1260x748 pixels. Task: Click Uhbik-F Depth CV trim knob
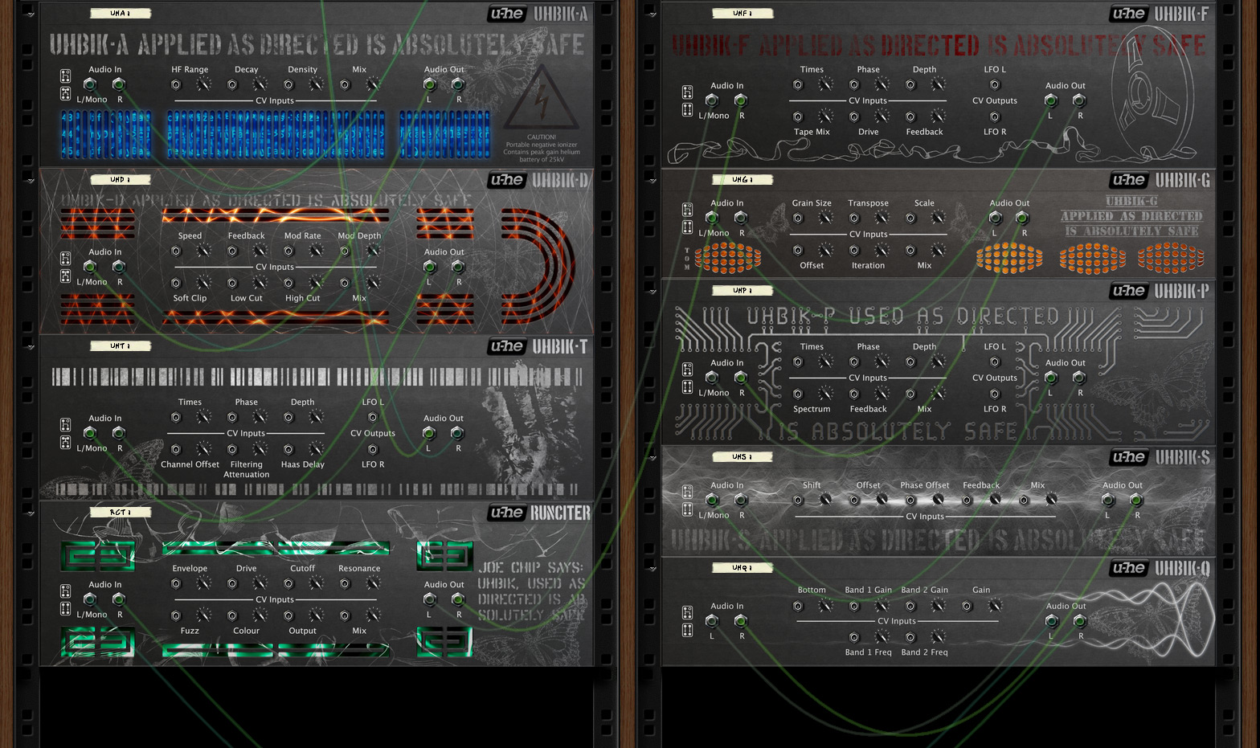(x=939, y=84)
